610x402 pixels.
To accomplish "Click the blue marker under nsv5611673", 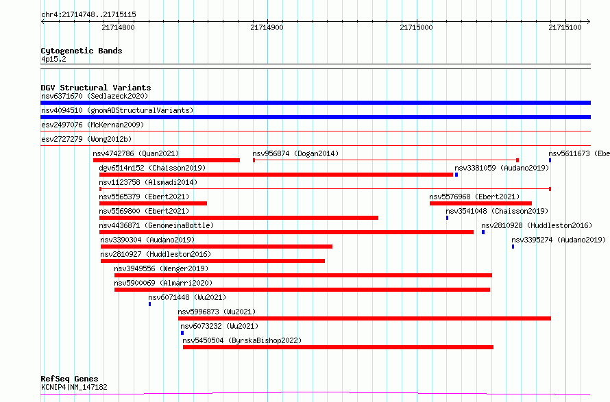I will click(x=550, y=160).
